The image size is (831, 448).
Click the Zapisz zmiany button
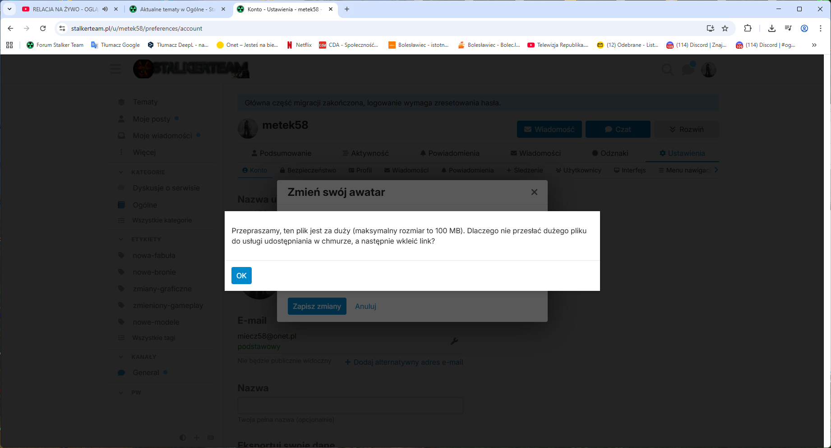point(317,306)
